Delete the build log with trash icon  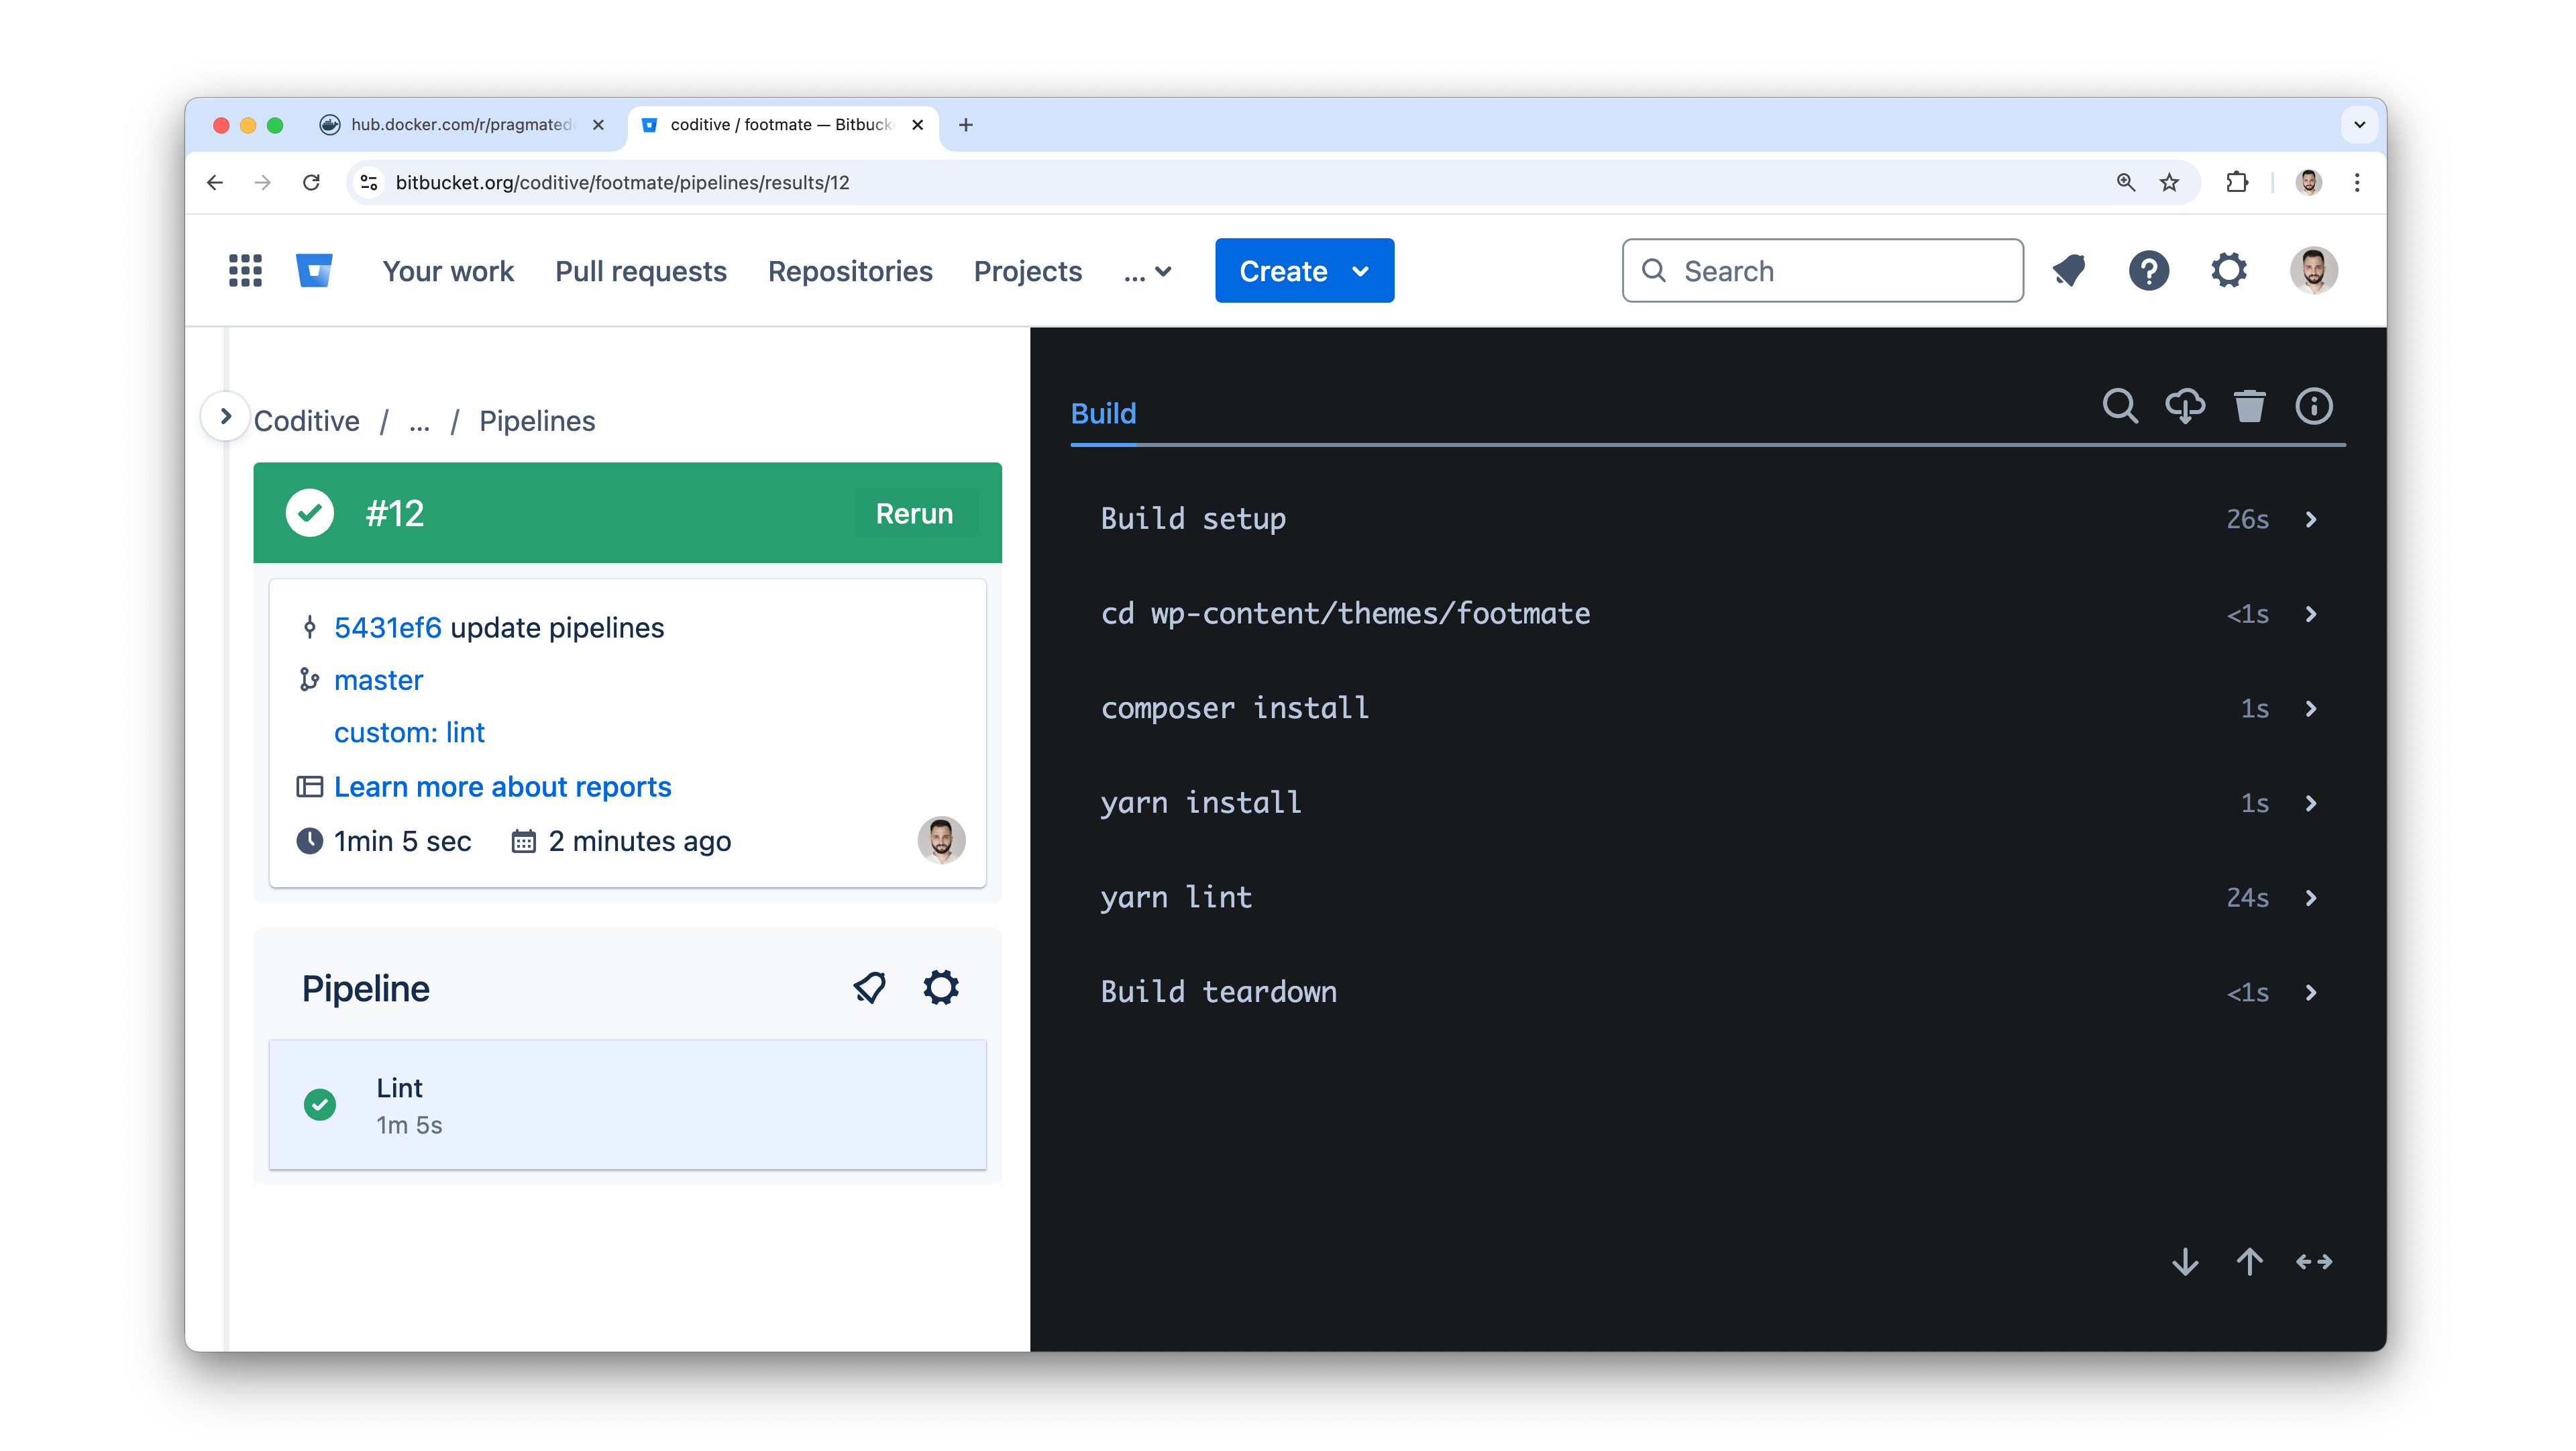coord(2249,406)
